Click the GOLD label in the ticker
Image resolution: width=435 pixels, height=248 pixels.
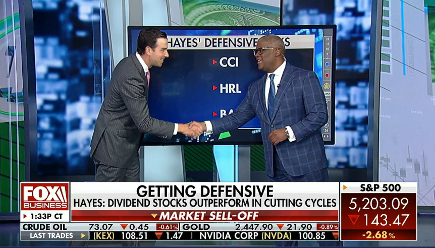coord(196,227)
